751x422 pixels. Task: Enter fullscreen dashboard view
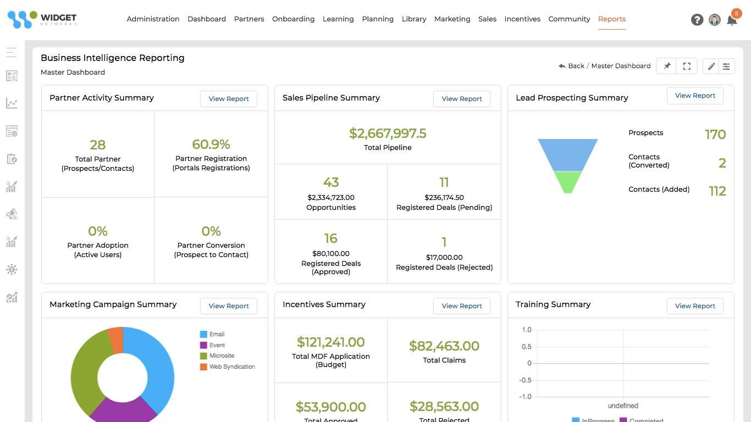tap(686, 65)
